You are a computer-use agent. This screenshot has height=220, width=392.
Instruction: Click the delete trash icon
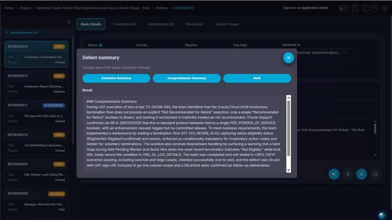[348, 174]
